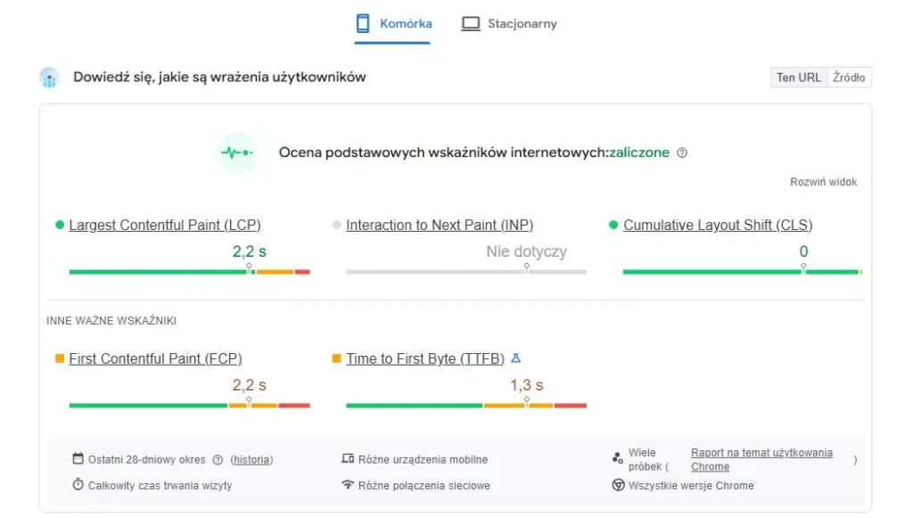This screenshot has width=913, height=518.
Task: Select the Ten URL toggle option
Action: tap(798, 78)
